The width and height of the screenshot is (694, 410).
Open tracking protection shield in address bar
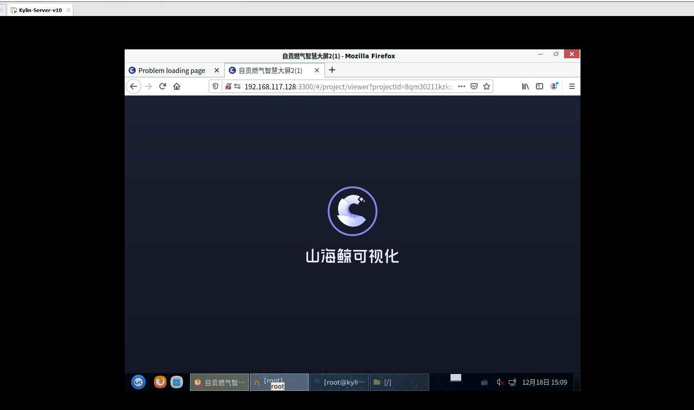coord(215,86)
